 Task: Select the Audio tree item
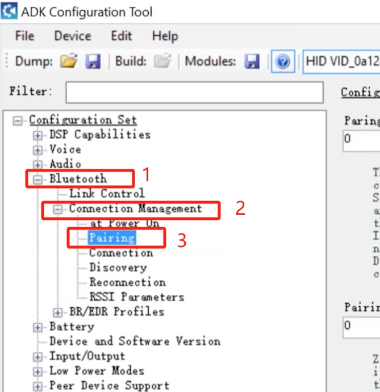coord(65,164)
